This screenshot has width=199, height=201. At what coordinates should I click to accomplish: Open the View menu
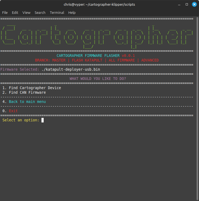[x=26, y=12]
